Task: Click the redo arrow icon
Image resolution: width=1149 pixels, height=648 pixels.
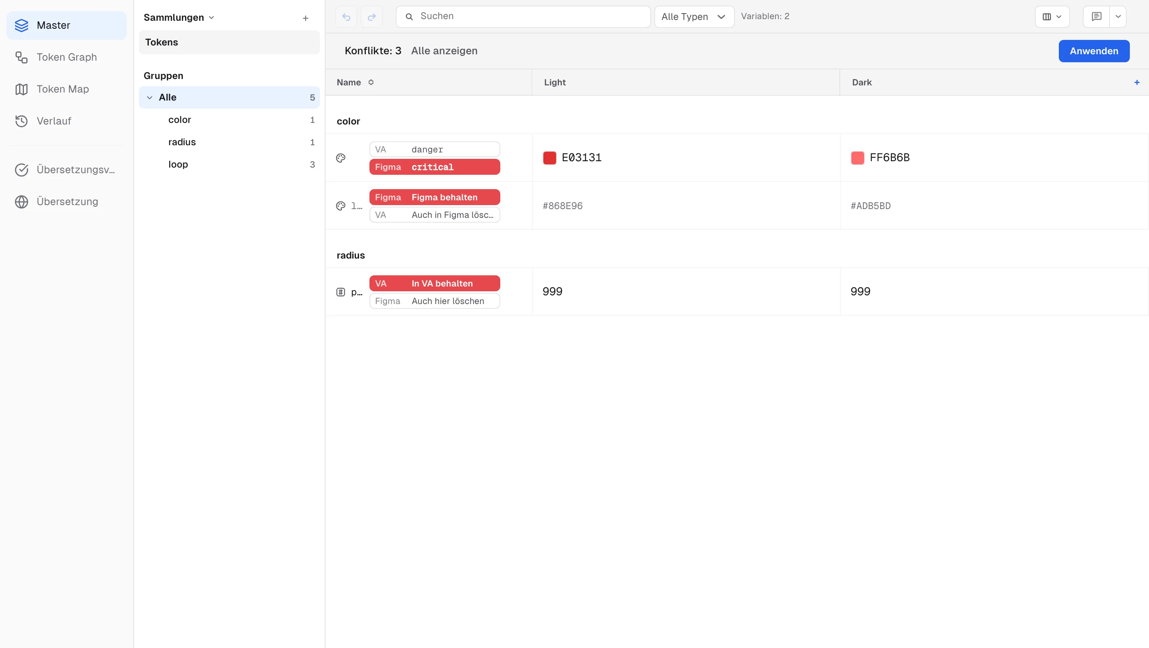Action: [x=371, y=17]
